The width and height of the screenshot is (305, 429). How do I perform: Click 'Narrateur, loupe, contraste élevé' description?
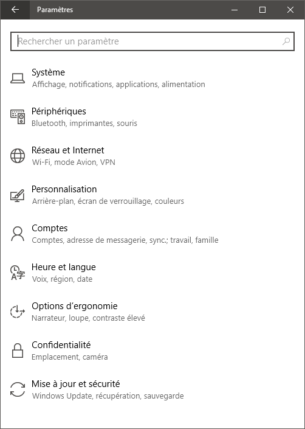[88, 318]
